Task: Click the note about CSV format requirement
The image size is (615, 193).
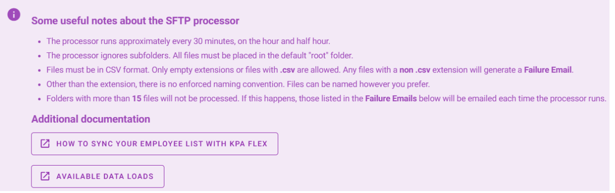Action: 310,70
